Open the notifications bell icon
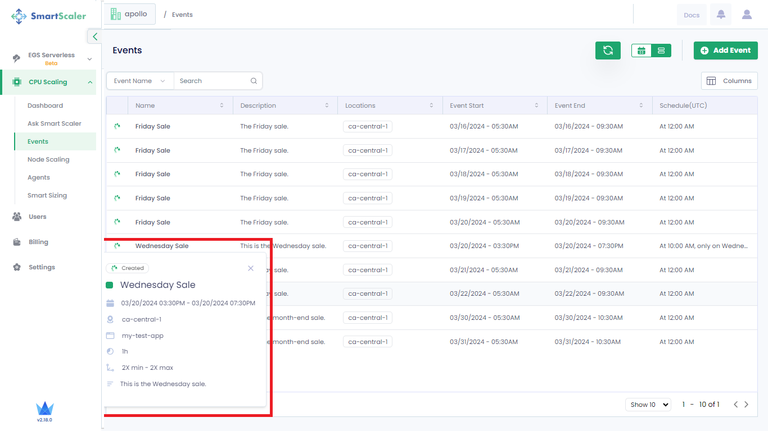 click(721, 15)
